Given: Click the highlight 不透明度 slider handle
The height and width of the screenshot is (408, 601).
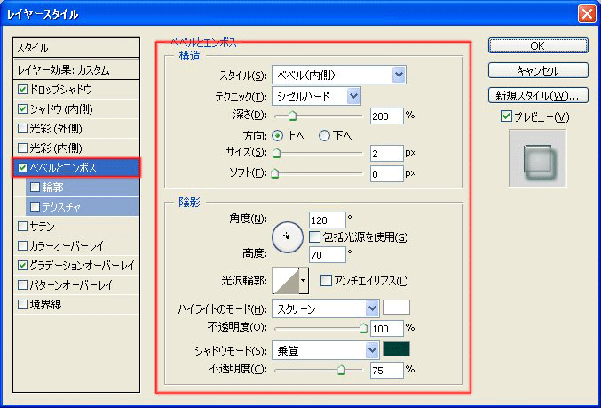Looking at the screenshot, I should [x=363, y=328].
